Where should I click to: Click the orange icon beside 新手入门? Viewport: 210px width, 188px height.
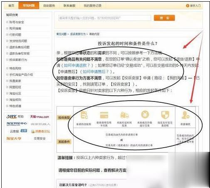pyautogui.click(x=188, y=6)
